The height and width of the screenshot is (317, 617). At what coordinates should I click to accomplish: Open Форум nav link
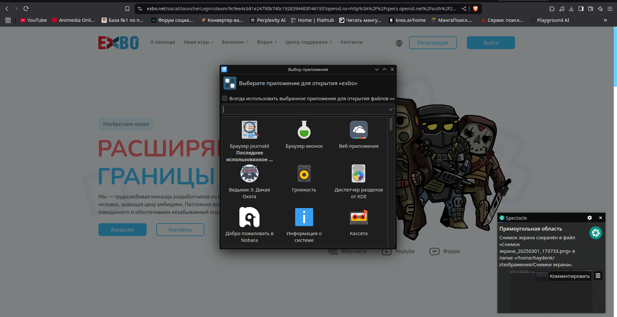click(x=267, y=42)
